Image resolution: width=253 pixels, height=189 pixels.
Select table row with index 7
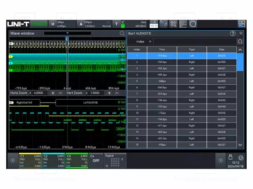click(x=186, y=94)
